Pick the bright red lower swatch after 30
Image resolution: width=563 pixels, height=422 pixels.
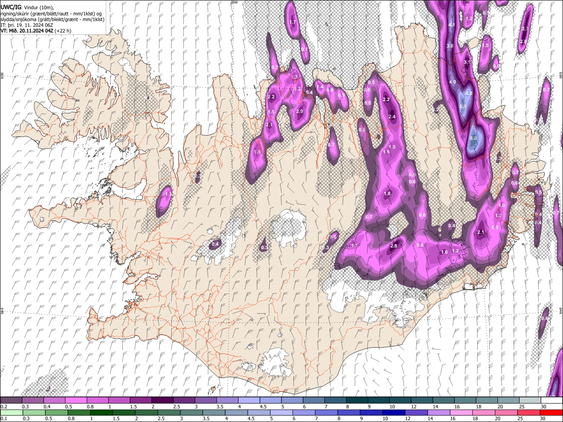click(x=552, y=412)
